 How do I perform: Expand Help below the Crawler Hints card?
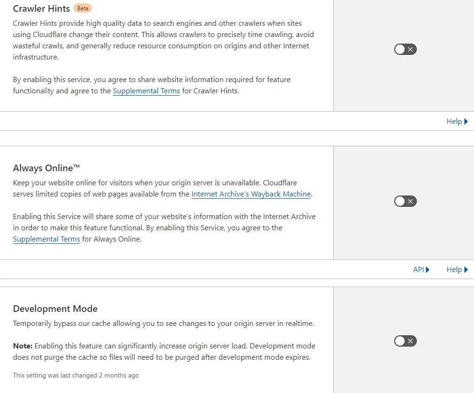click(457, 121)
